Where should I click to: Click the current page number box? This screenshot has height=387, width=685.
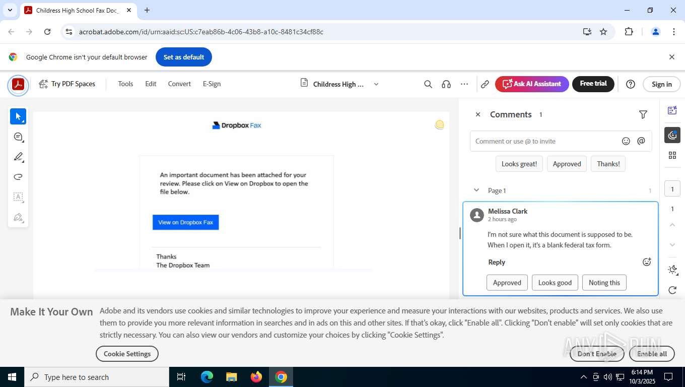pyautogui.click(x=672, y=189)
